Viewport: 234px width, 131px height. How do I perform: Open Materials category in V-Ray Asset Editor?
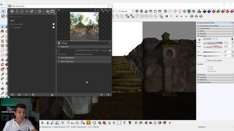pos(12,11)
